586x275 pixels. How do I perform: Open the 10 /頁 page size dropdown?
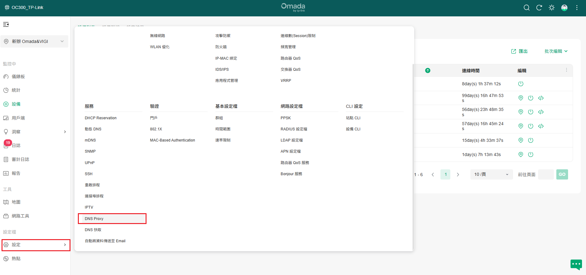click(491, 175)
